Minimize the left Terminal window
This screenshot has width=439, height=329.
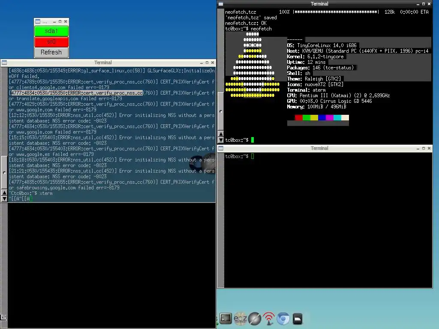[201, 63]
